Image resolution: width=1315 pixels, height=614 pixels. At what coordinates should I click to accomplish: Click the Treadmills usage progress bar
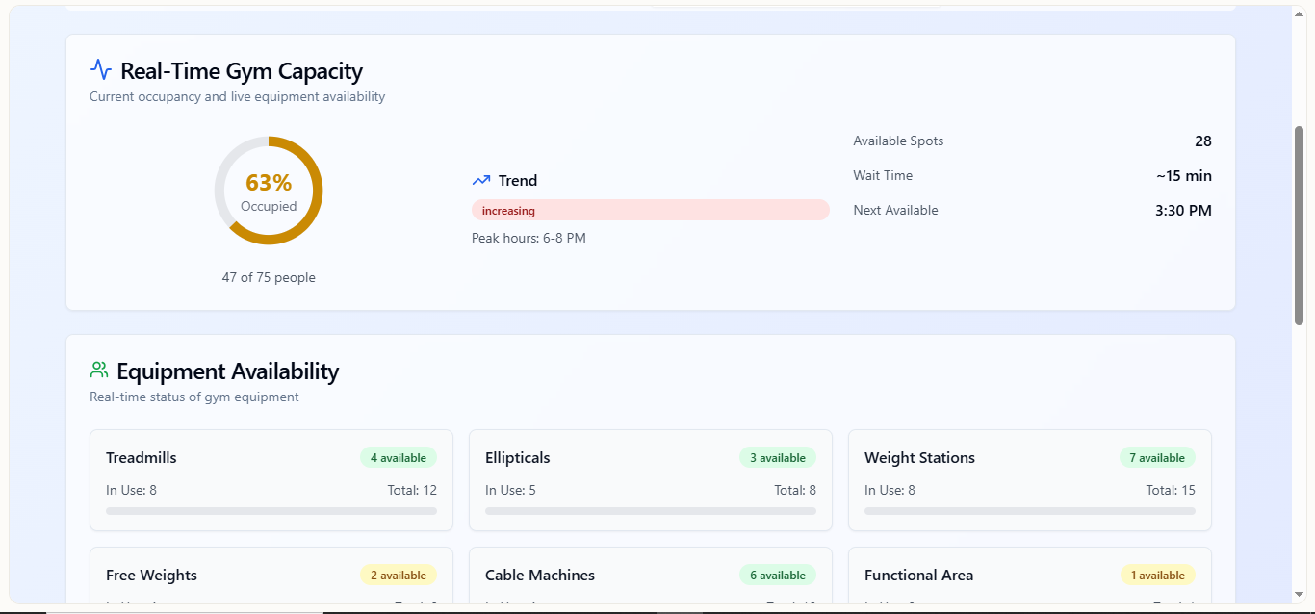tap(271, 511)
